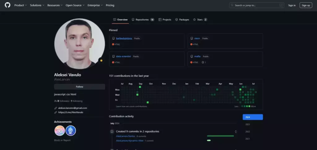Image resolution: width=317 pixels, height=150 pixels.
Task: Click the AlexLancev username text
Action: point(62,79)
